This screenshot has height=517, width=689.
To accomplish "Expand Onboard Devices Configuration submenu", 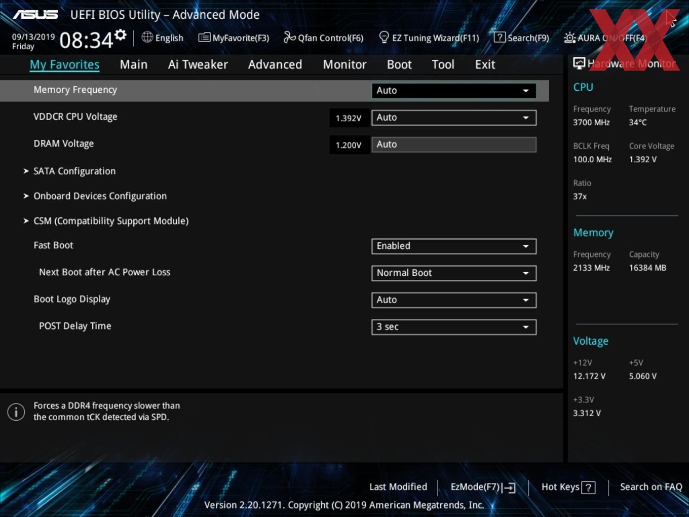I will (100, 196).
